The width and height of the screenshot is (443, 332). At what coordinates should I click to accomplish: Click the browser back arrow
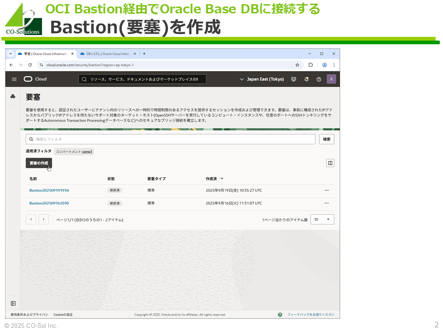click(11, 65)
